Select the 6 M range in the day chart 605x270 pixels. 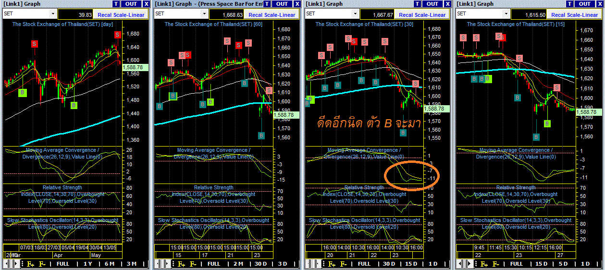coord(109,264)
